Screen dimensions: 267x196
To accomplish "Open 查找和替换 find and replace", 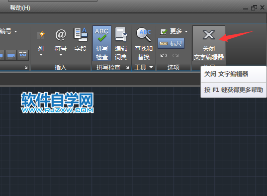I will point(144,43).
